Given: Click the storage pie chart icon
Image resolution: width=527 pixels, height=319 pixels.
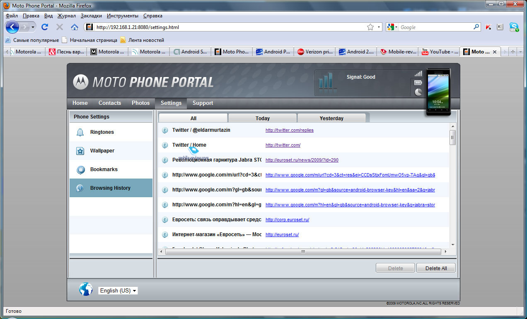Looking at the screenshot, I should 418,92.
